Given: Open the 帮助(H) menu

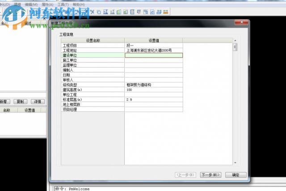Looking at the screenshot, I should tap(79, 4).
